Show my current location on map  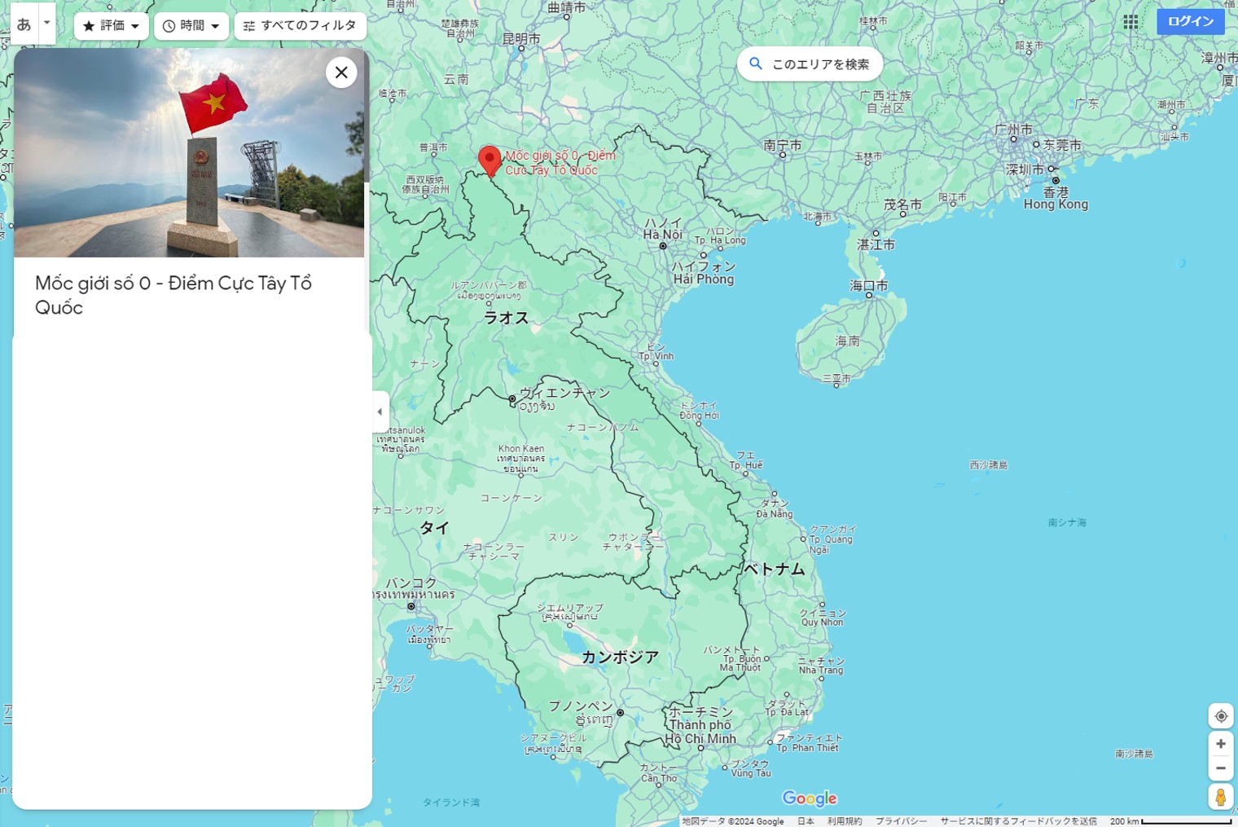1220,716
